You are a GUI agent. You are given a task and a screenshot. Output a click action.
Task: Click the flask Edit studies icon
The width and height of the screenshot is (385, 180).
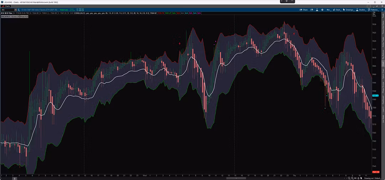[317, 10]
